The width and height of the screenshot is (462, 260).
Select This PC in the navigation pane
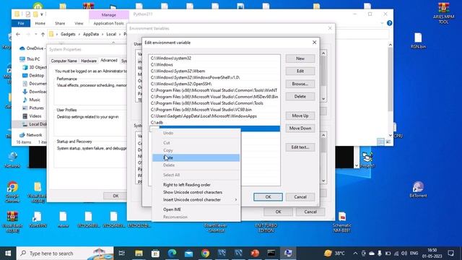pyautogui.click(x=30, y=59)
